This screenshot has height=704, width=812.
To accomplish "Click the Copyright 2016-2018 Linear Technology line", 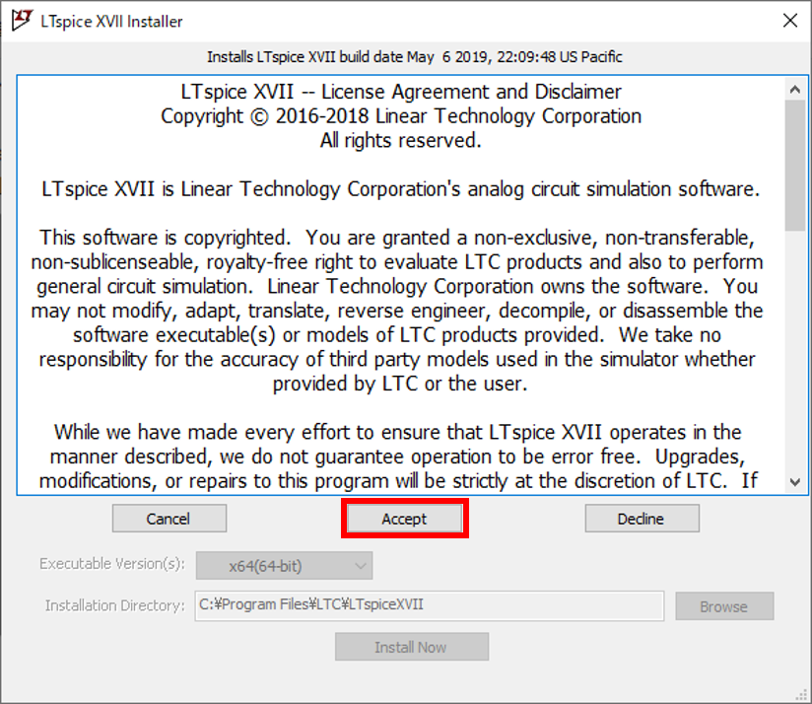I will click(401, 116).
